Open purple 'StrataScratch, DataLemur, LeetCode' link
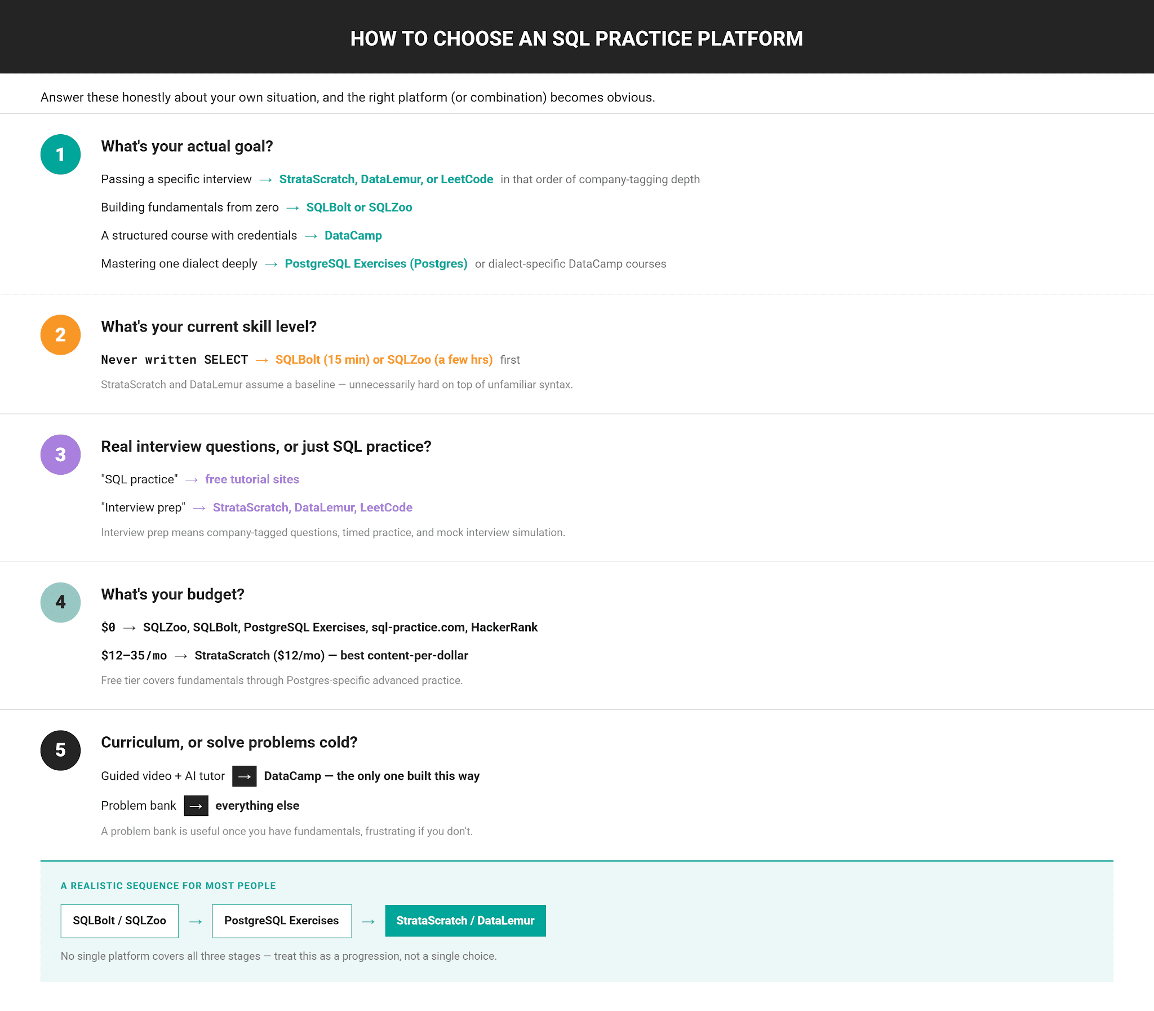 312,508
